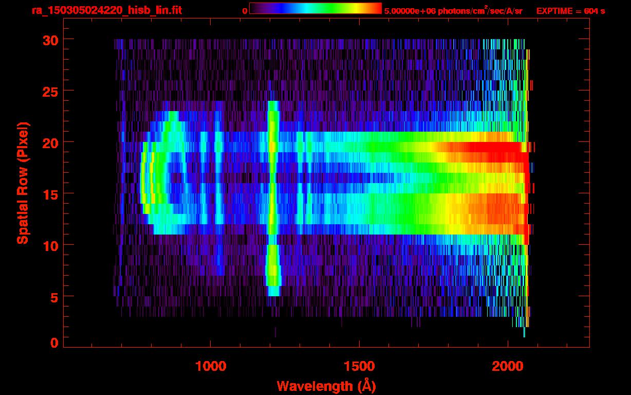
Task: Click the rainbow color scale bar
Action: (x=315, y=8)
